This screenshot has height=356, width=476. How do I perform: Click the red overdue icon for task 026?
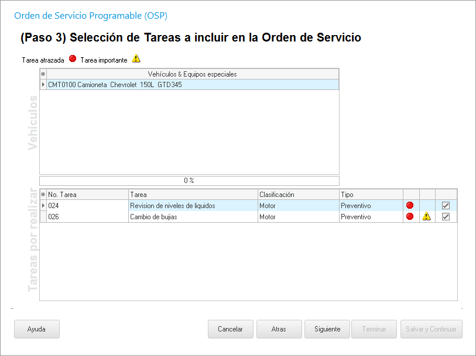click(x=410, y=216)
